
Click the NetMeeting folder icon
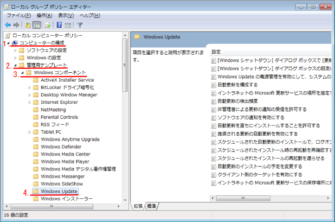36,110
